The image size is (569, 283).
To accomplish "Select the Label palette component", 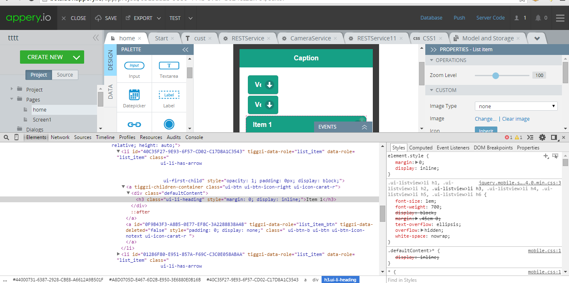I will point(169,99).
